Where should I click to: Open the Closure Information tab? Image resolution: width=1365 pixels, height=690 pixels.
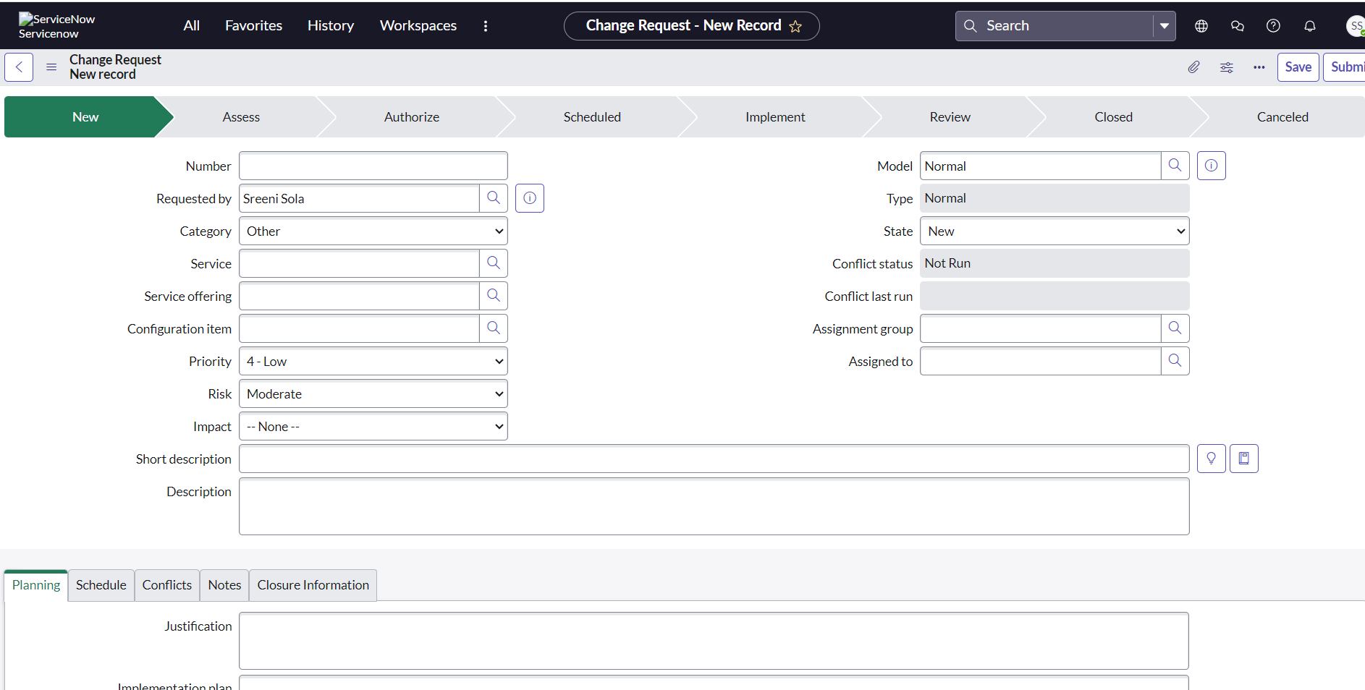(313, 585)
